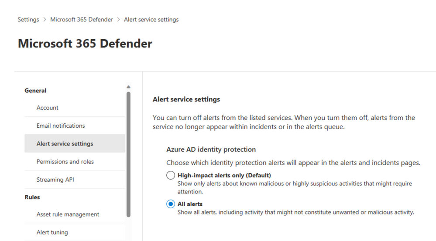Click the Rules section header
436x241 pixels.
(x=32, y=197)
